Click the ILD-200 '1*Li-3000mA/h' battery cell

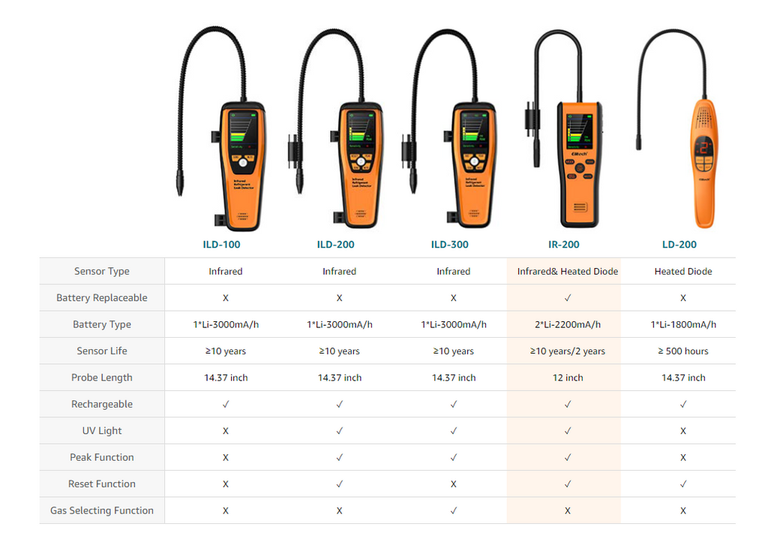[x=340, y=324]
